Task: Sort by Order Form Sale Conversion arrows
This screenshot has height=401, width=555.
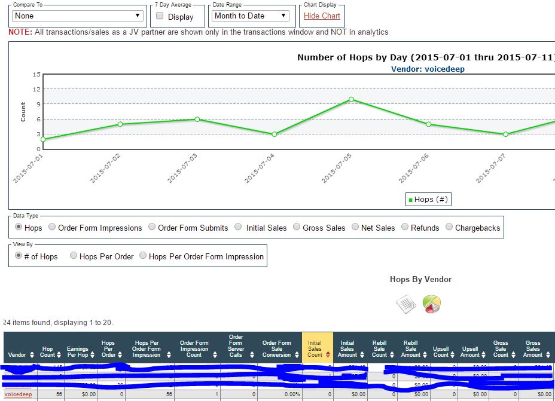Action: pos(297,354)
